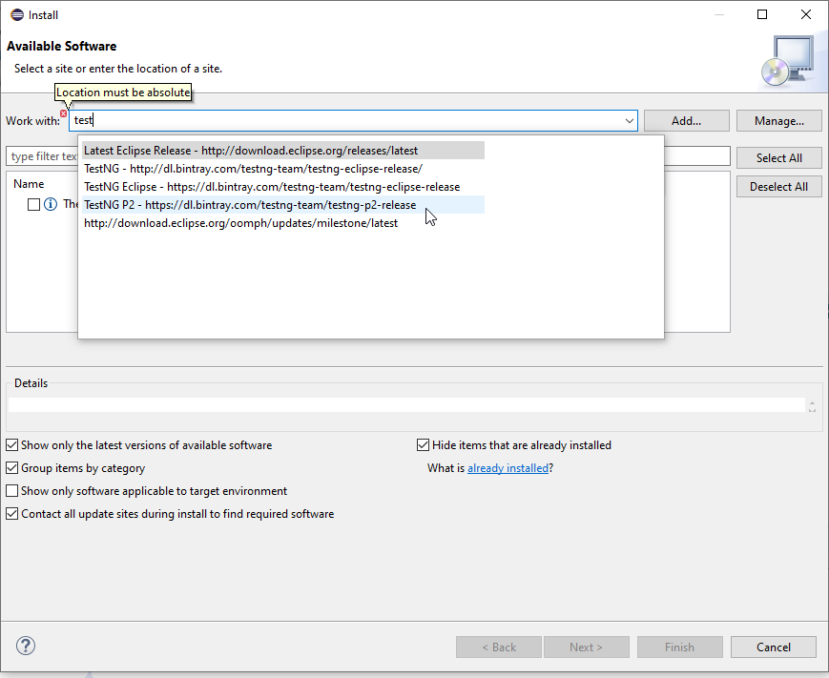
Task: Click the red error marker beside Work with
Action: pos(64,113)
